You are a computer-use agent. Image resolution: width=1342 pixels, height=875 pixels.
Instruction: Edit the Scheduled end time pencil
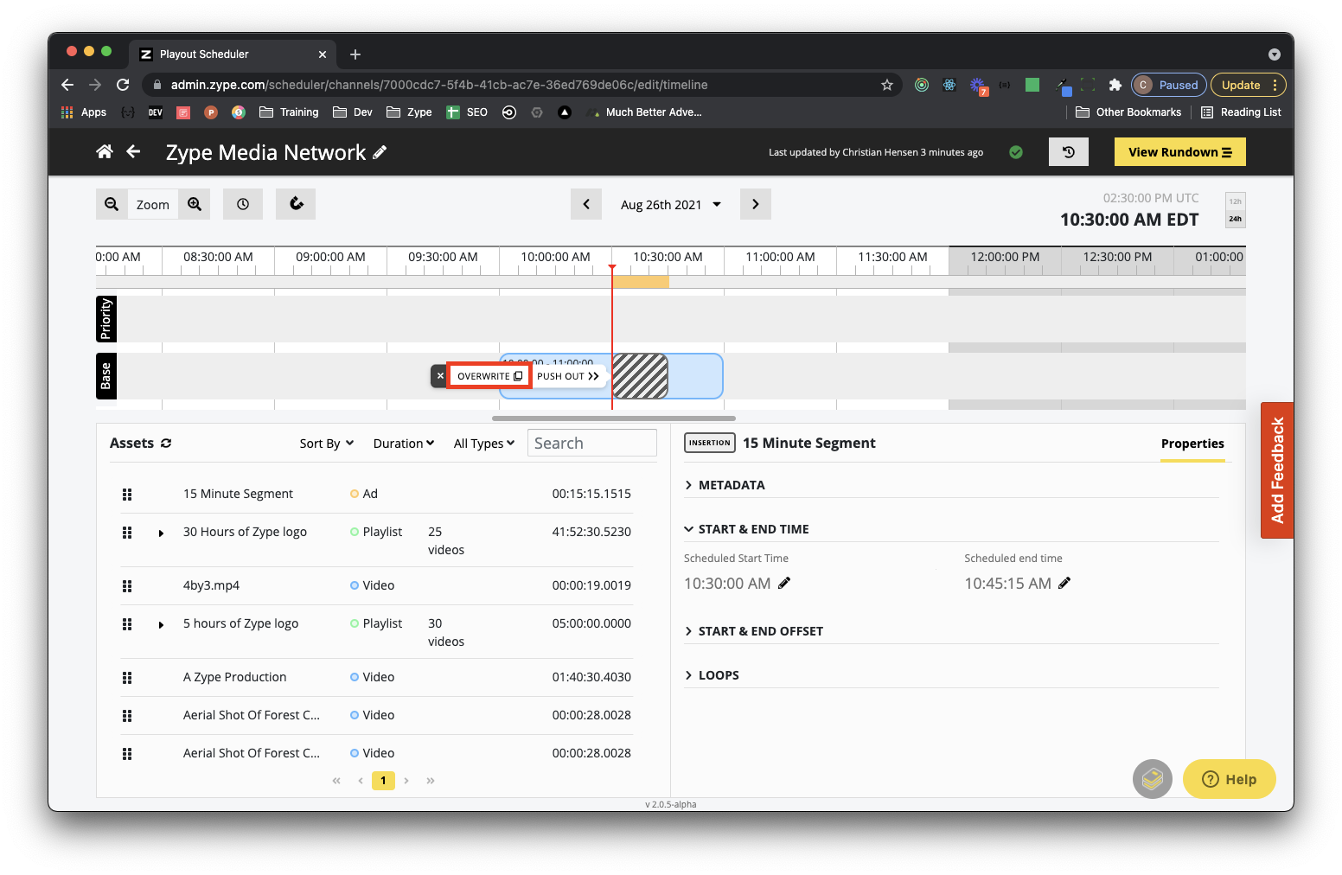click(1064, 583)
